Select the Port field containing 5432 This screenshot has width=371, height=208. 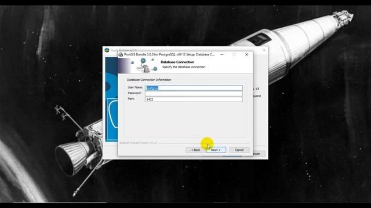[194, 99]
